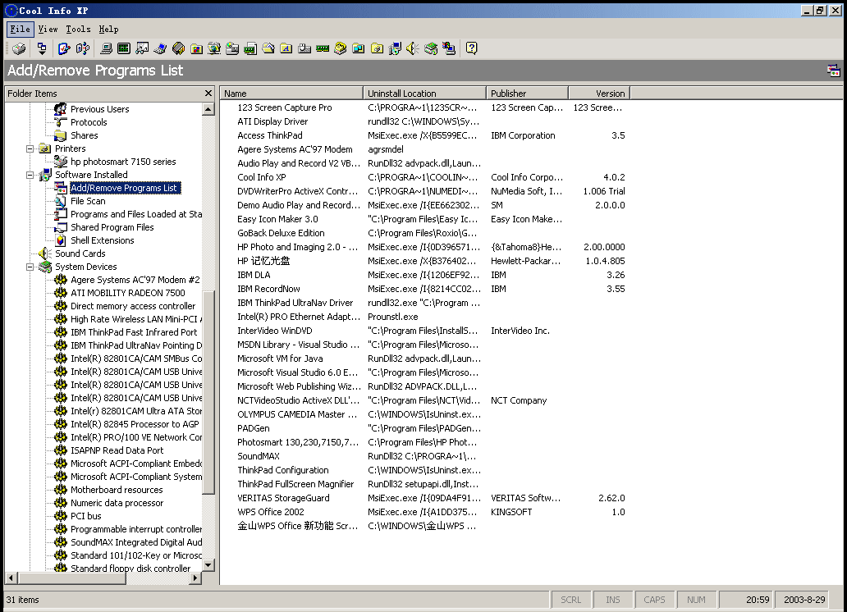Click the '31 items' status bar text
This screenshot has width=847, height=612.
[23, 600]
